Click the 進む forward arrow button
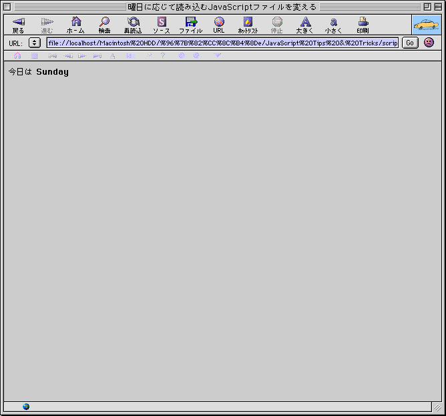This screenshot has width=446, height=416. (47, 25)
